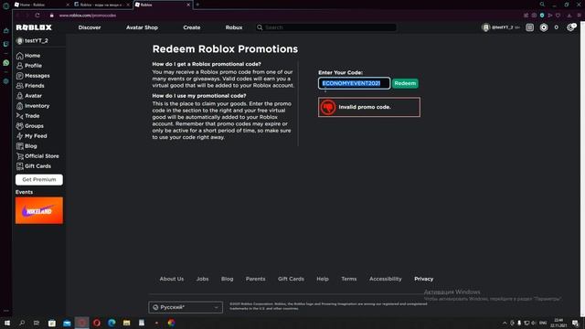Click the green Redeem button

(405, 83)
